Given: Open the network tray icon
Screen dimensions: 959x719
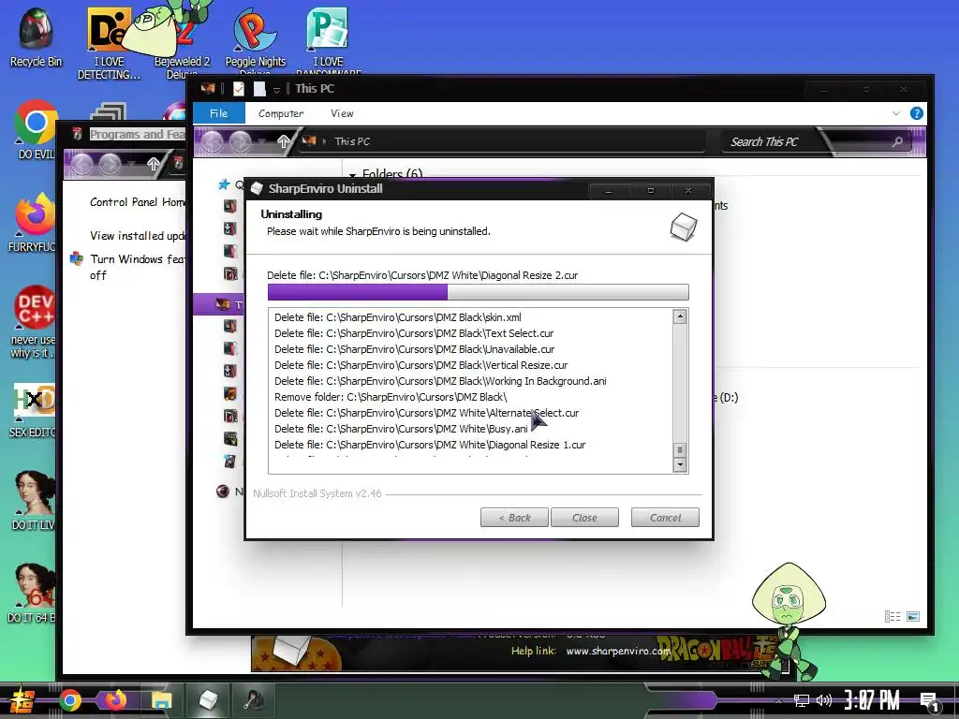Looking at the screenshot, I should click(x=802, y=700).
